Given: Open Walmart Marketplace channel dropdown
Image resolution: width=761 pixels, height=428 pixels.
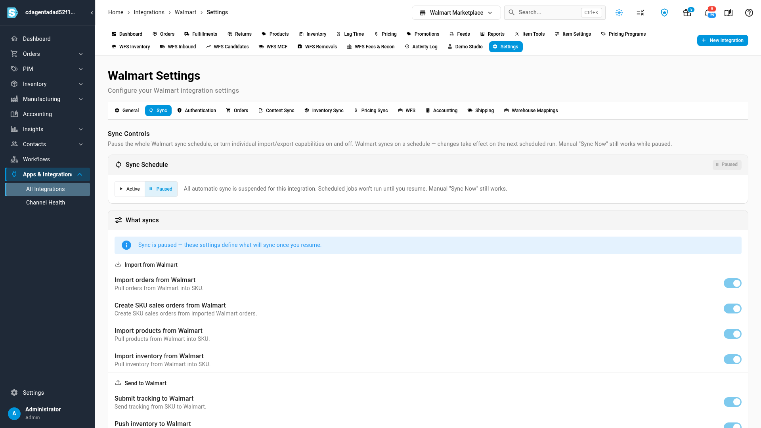Looking at the screenshot, I should (456, 13).
